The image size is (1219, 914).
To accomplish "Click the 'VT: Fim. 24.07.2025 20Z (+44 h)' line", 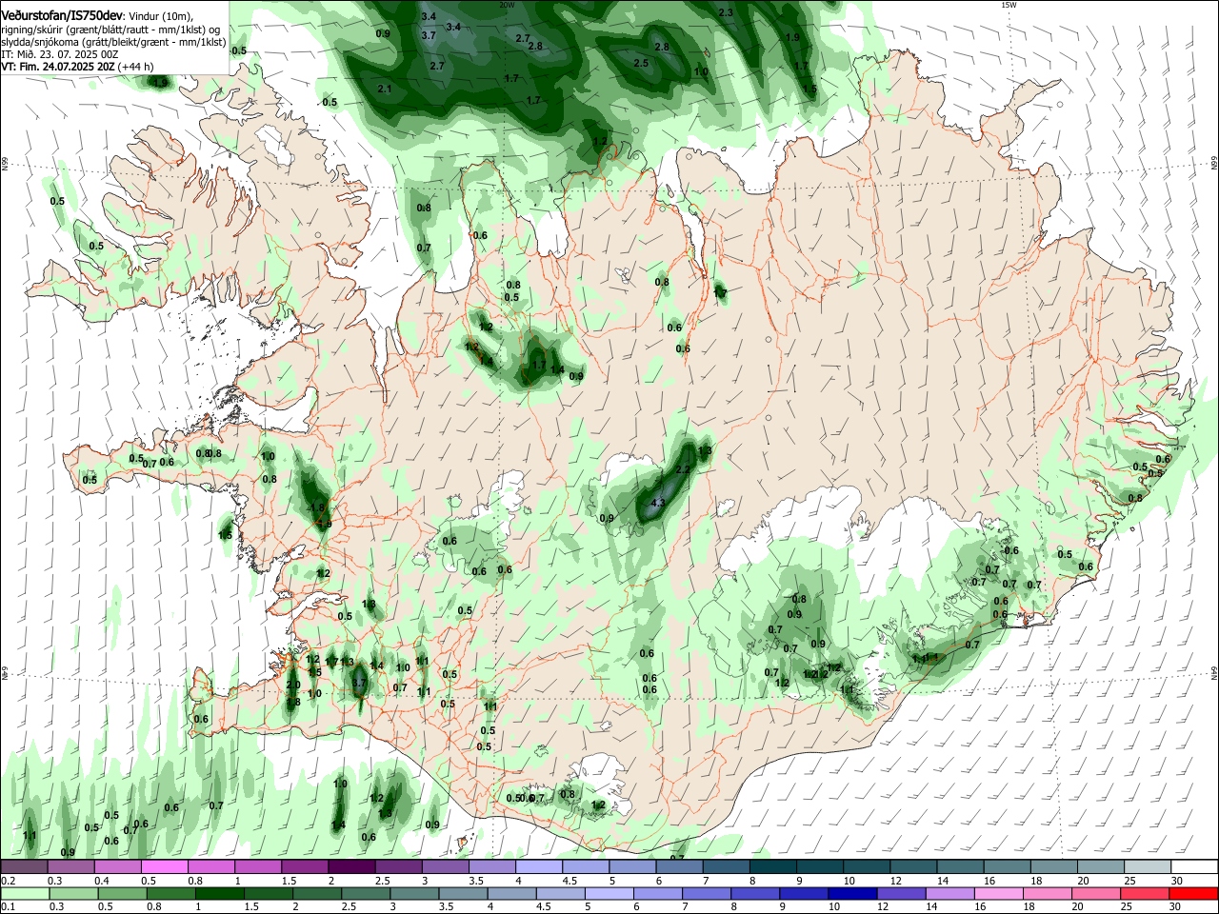I will 77,67.
